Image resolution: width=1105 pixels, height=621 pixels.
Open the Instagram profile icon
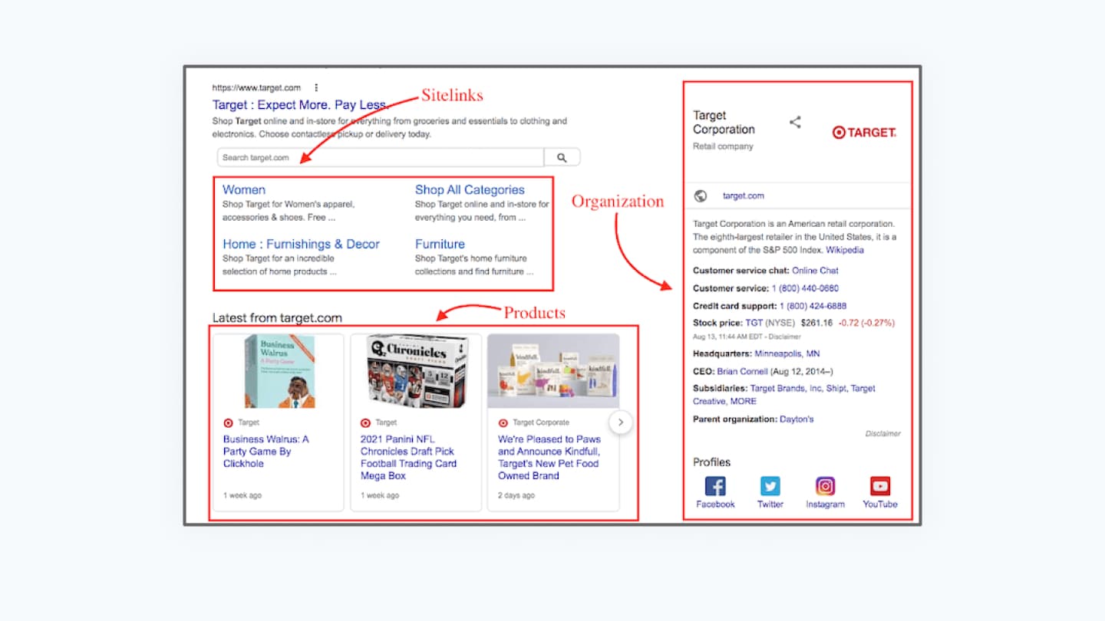826,486
